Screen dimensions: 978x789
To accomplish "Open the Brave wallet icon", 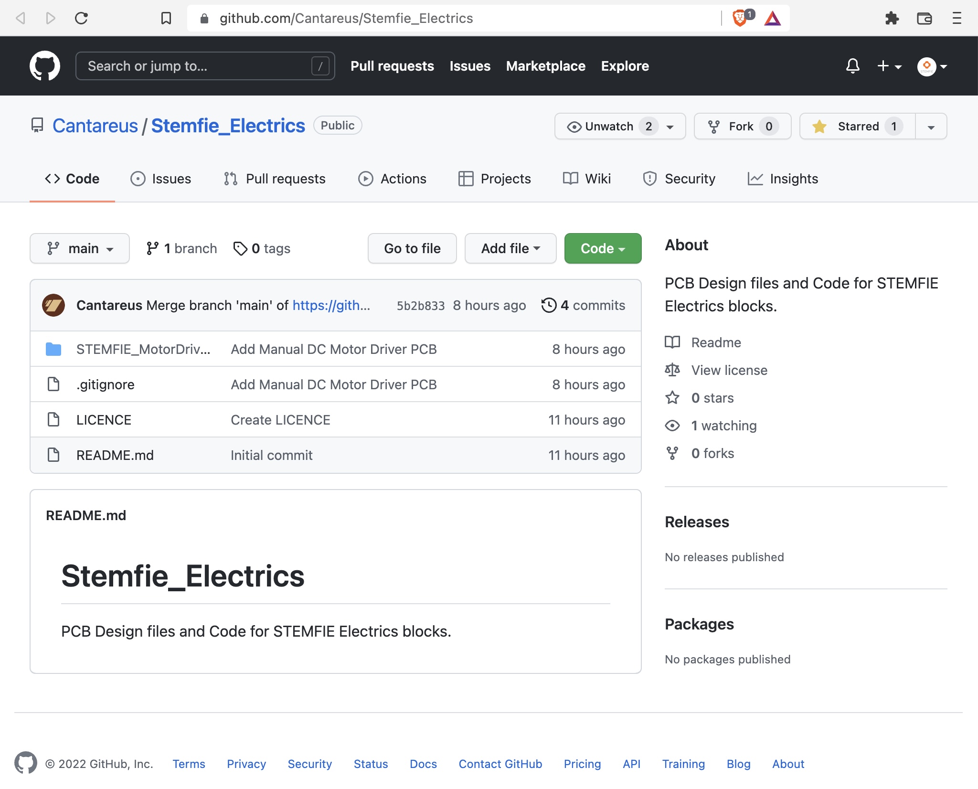I will tap(925, 18).
